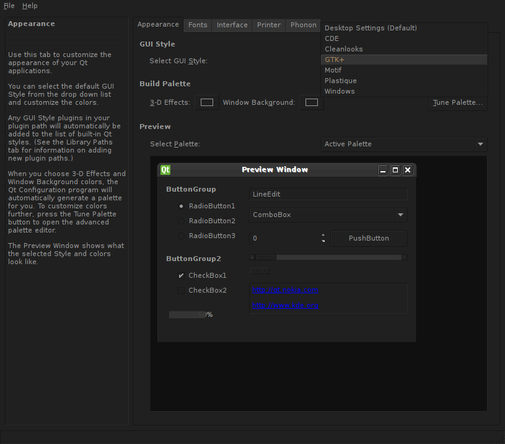This screenshot has height=444, width=505.
Task: Click the PushButton in preview
Action: 369,238
